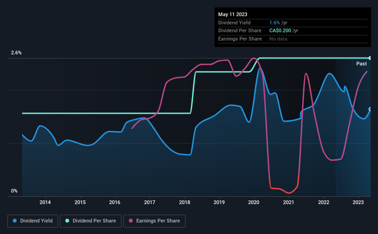Image resolution: width=378 pixels, height=234 pixels.
Task: Select the 2018 x-axis label
Action: pos(185,202)
